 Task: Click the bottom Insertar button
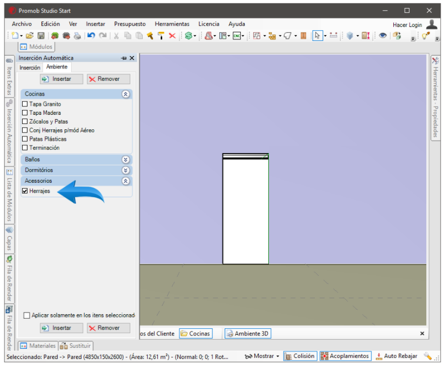coord(61,328)
